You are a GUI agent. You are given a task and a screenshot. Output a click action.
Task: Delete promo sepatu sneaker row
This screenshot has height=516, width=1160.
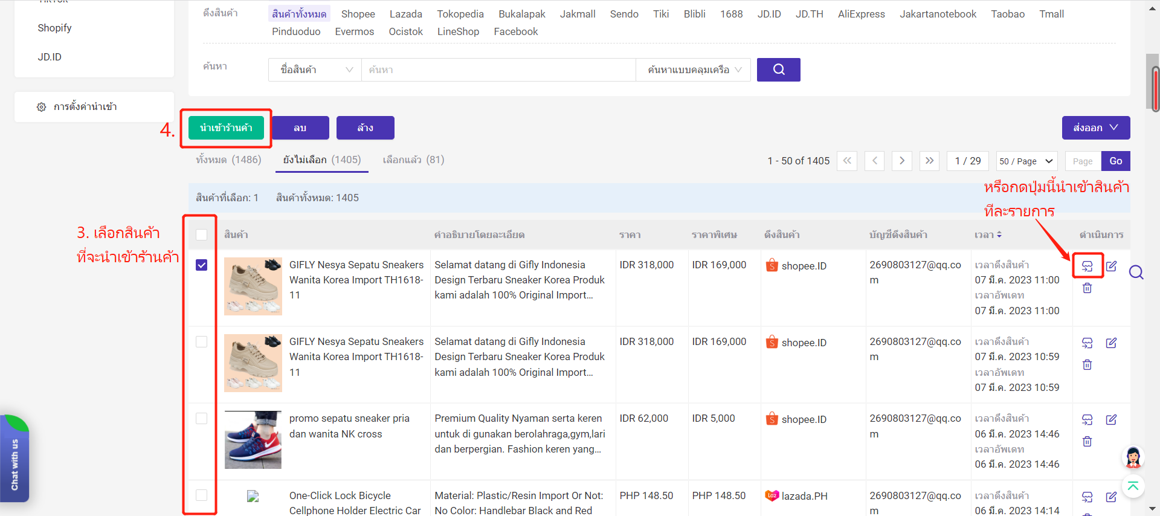pyautogui.click(x=1087, y=442)
